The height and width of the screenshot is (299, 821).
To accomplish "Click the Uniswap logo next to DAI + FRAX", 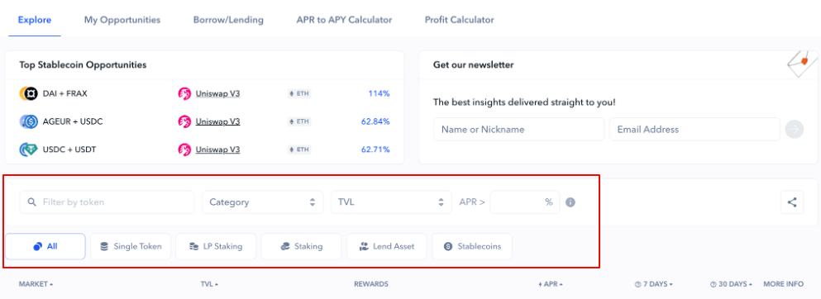I will pyautogui.click(x=184, y=93).
